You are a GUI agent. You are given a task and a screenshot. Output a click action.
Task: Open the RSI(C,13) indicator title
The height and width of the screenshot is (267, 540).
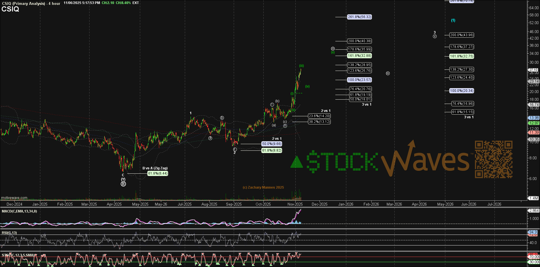(x=9, y=233)
